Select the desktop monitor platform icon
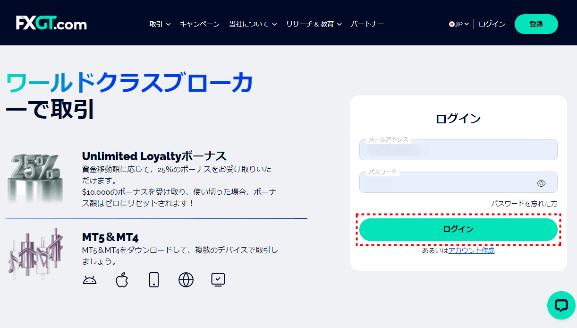The image size is (577, 328). (218, 280)
